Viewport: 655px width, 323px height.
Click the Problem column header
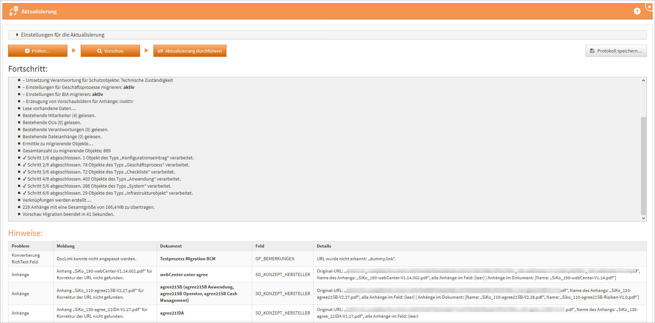pyautogui.click(x=20, y=246)
